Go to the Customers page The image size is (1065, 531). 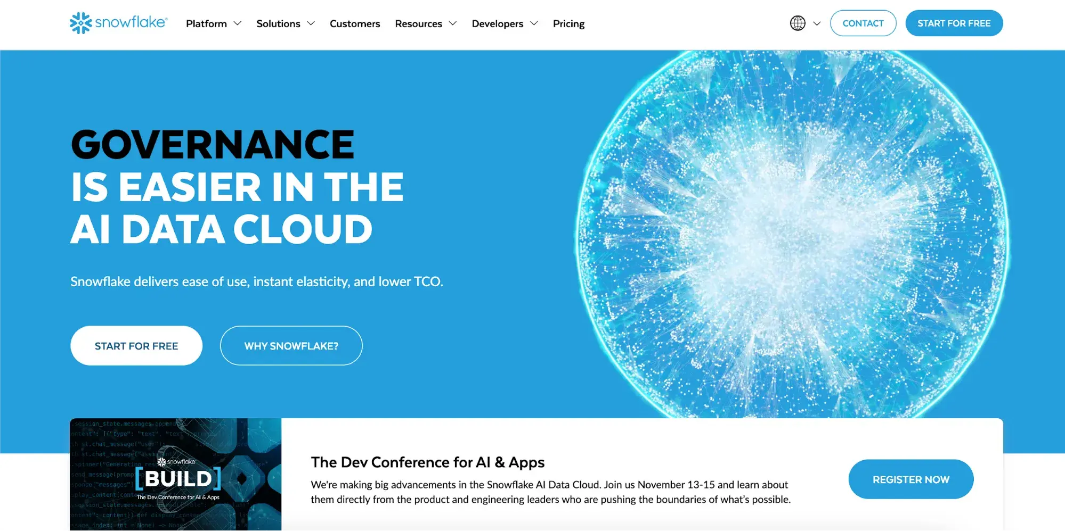coord(355,23)
